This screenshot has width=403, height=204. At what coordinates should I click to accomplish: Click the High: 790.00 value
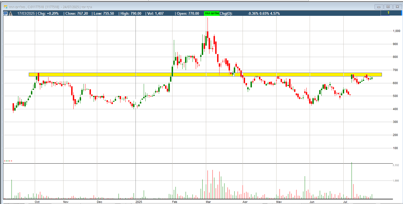tap(131, 13)
